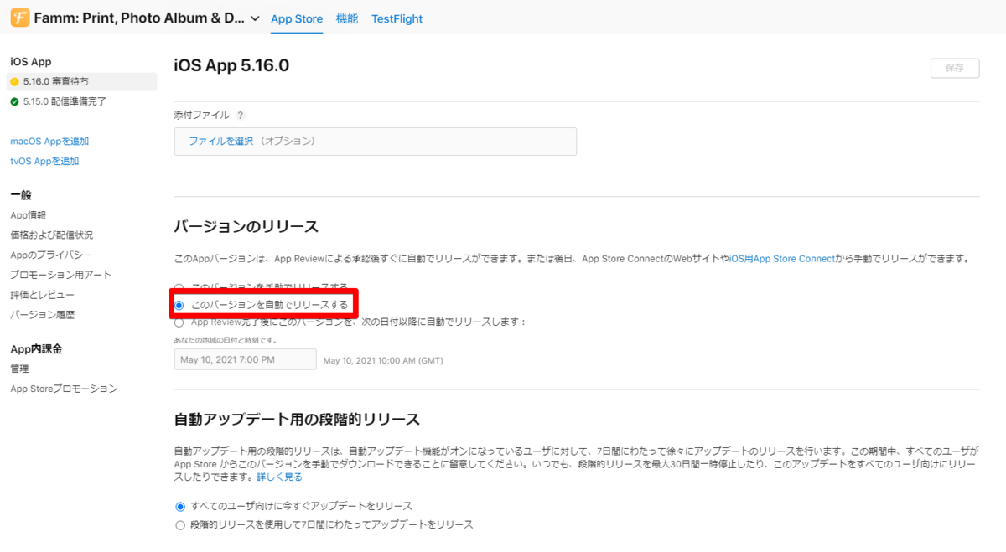Open App情報 in the sidebar
1006x552 pixels.
[x=28, y=215]
